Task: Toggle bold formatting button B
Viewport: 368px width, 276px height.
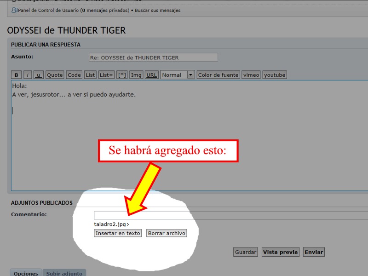Action: [16, 75]
